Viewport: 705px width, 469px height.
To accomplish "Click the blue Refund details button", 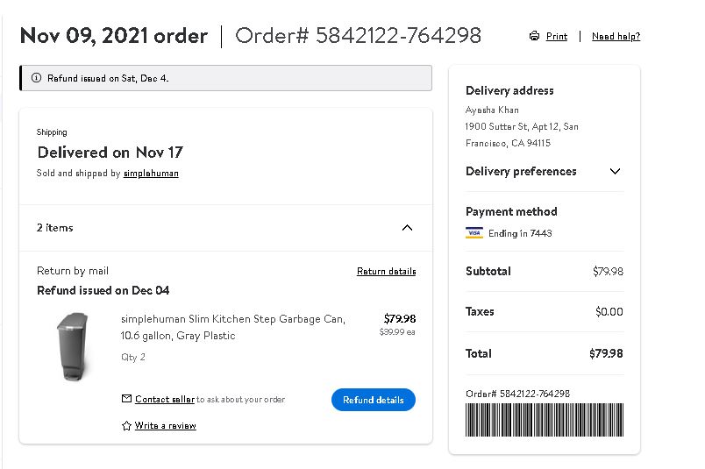I will tap(374, 400).
